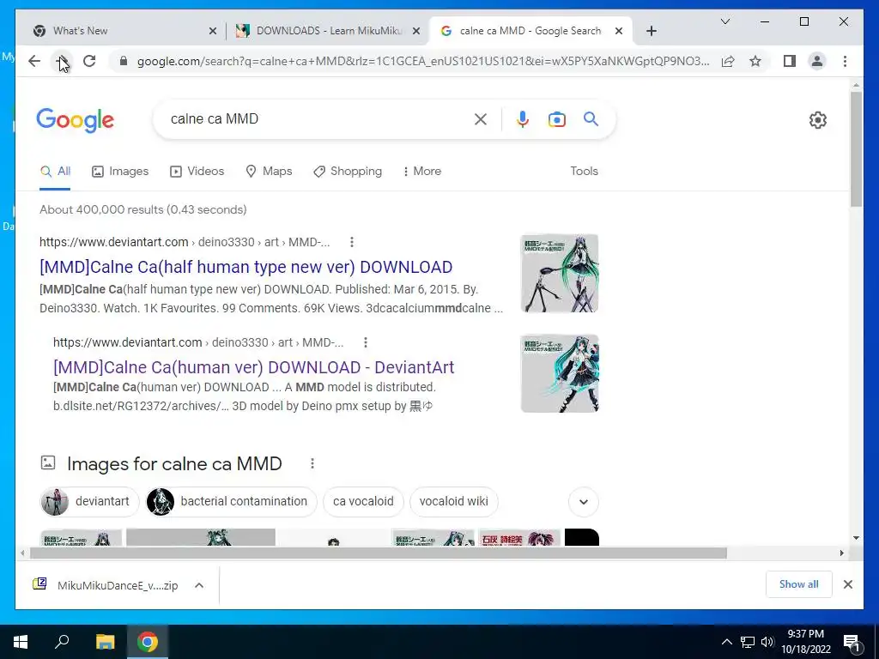This screenshot has height=659, width=879.
Task: Click the horizontal page scrollbar
Action: click(x=379, y=553)
